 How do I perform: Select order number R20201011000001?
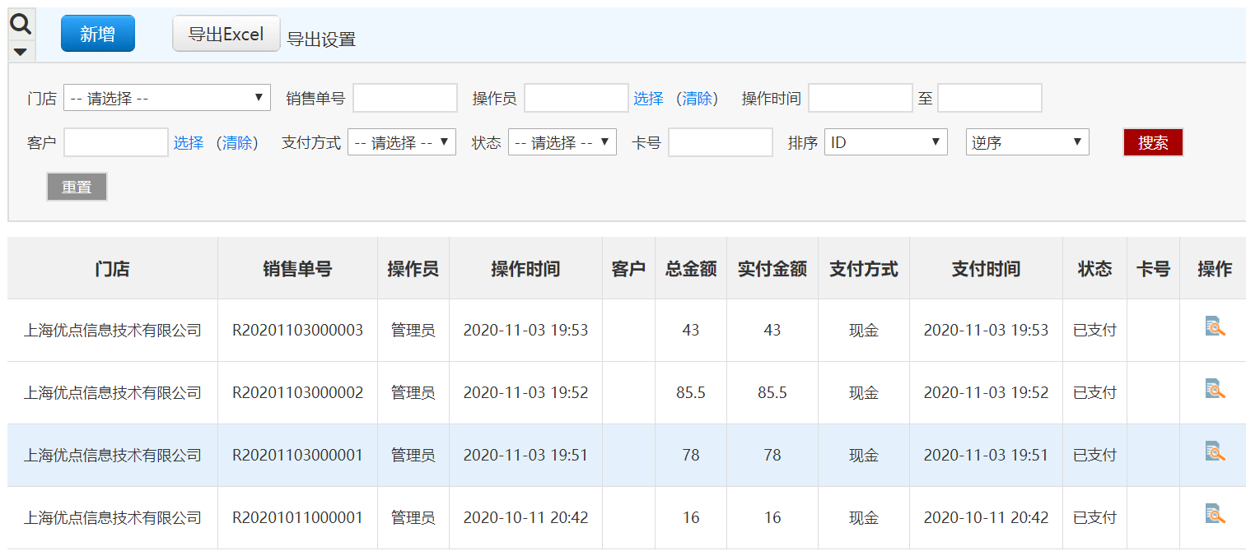[x=297, y=517]
